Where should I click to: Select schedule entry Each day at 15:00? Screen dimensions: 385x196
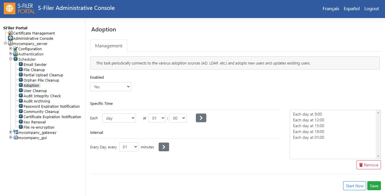[x=309, y=126]
